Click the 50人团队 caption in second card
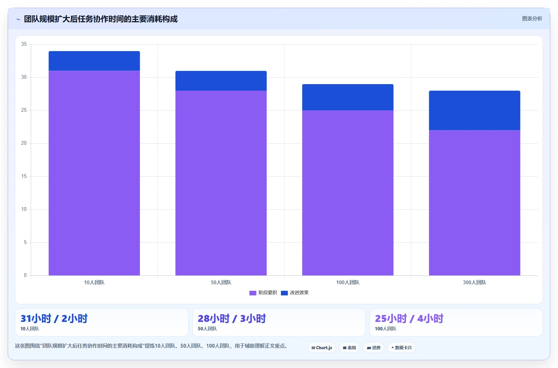This screenshot has width=558, height=368. (x=207, y=329)
